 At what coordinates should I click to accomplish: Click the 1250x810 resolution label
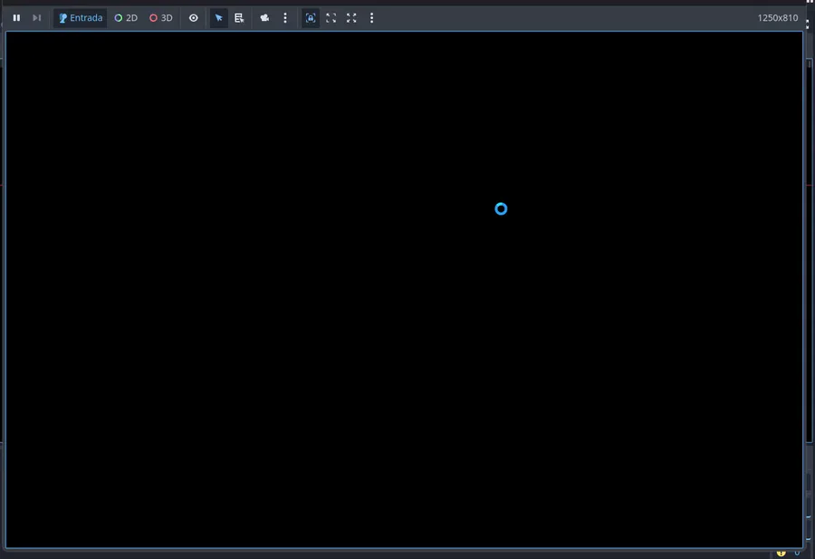click(778, 18)
